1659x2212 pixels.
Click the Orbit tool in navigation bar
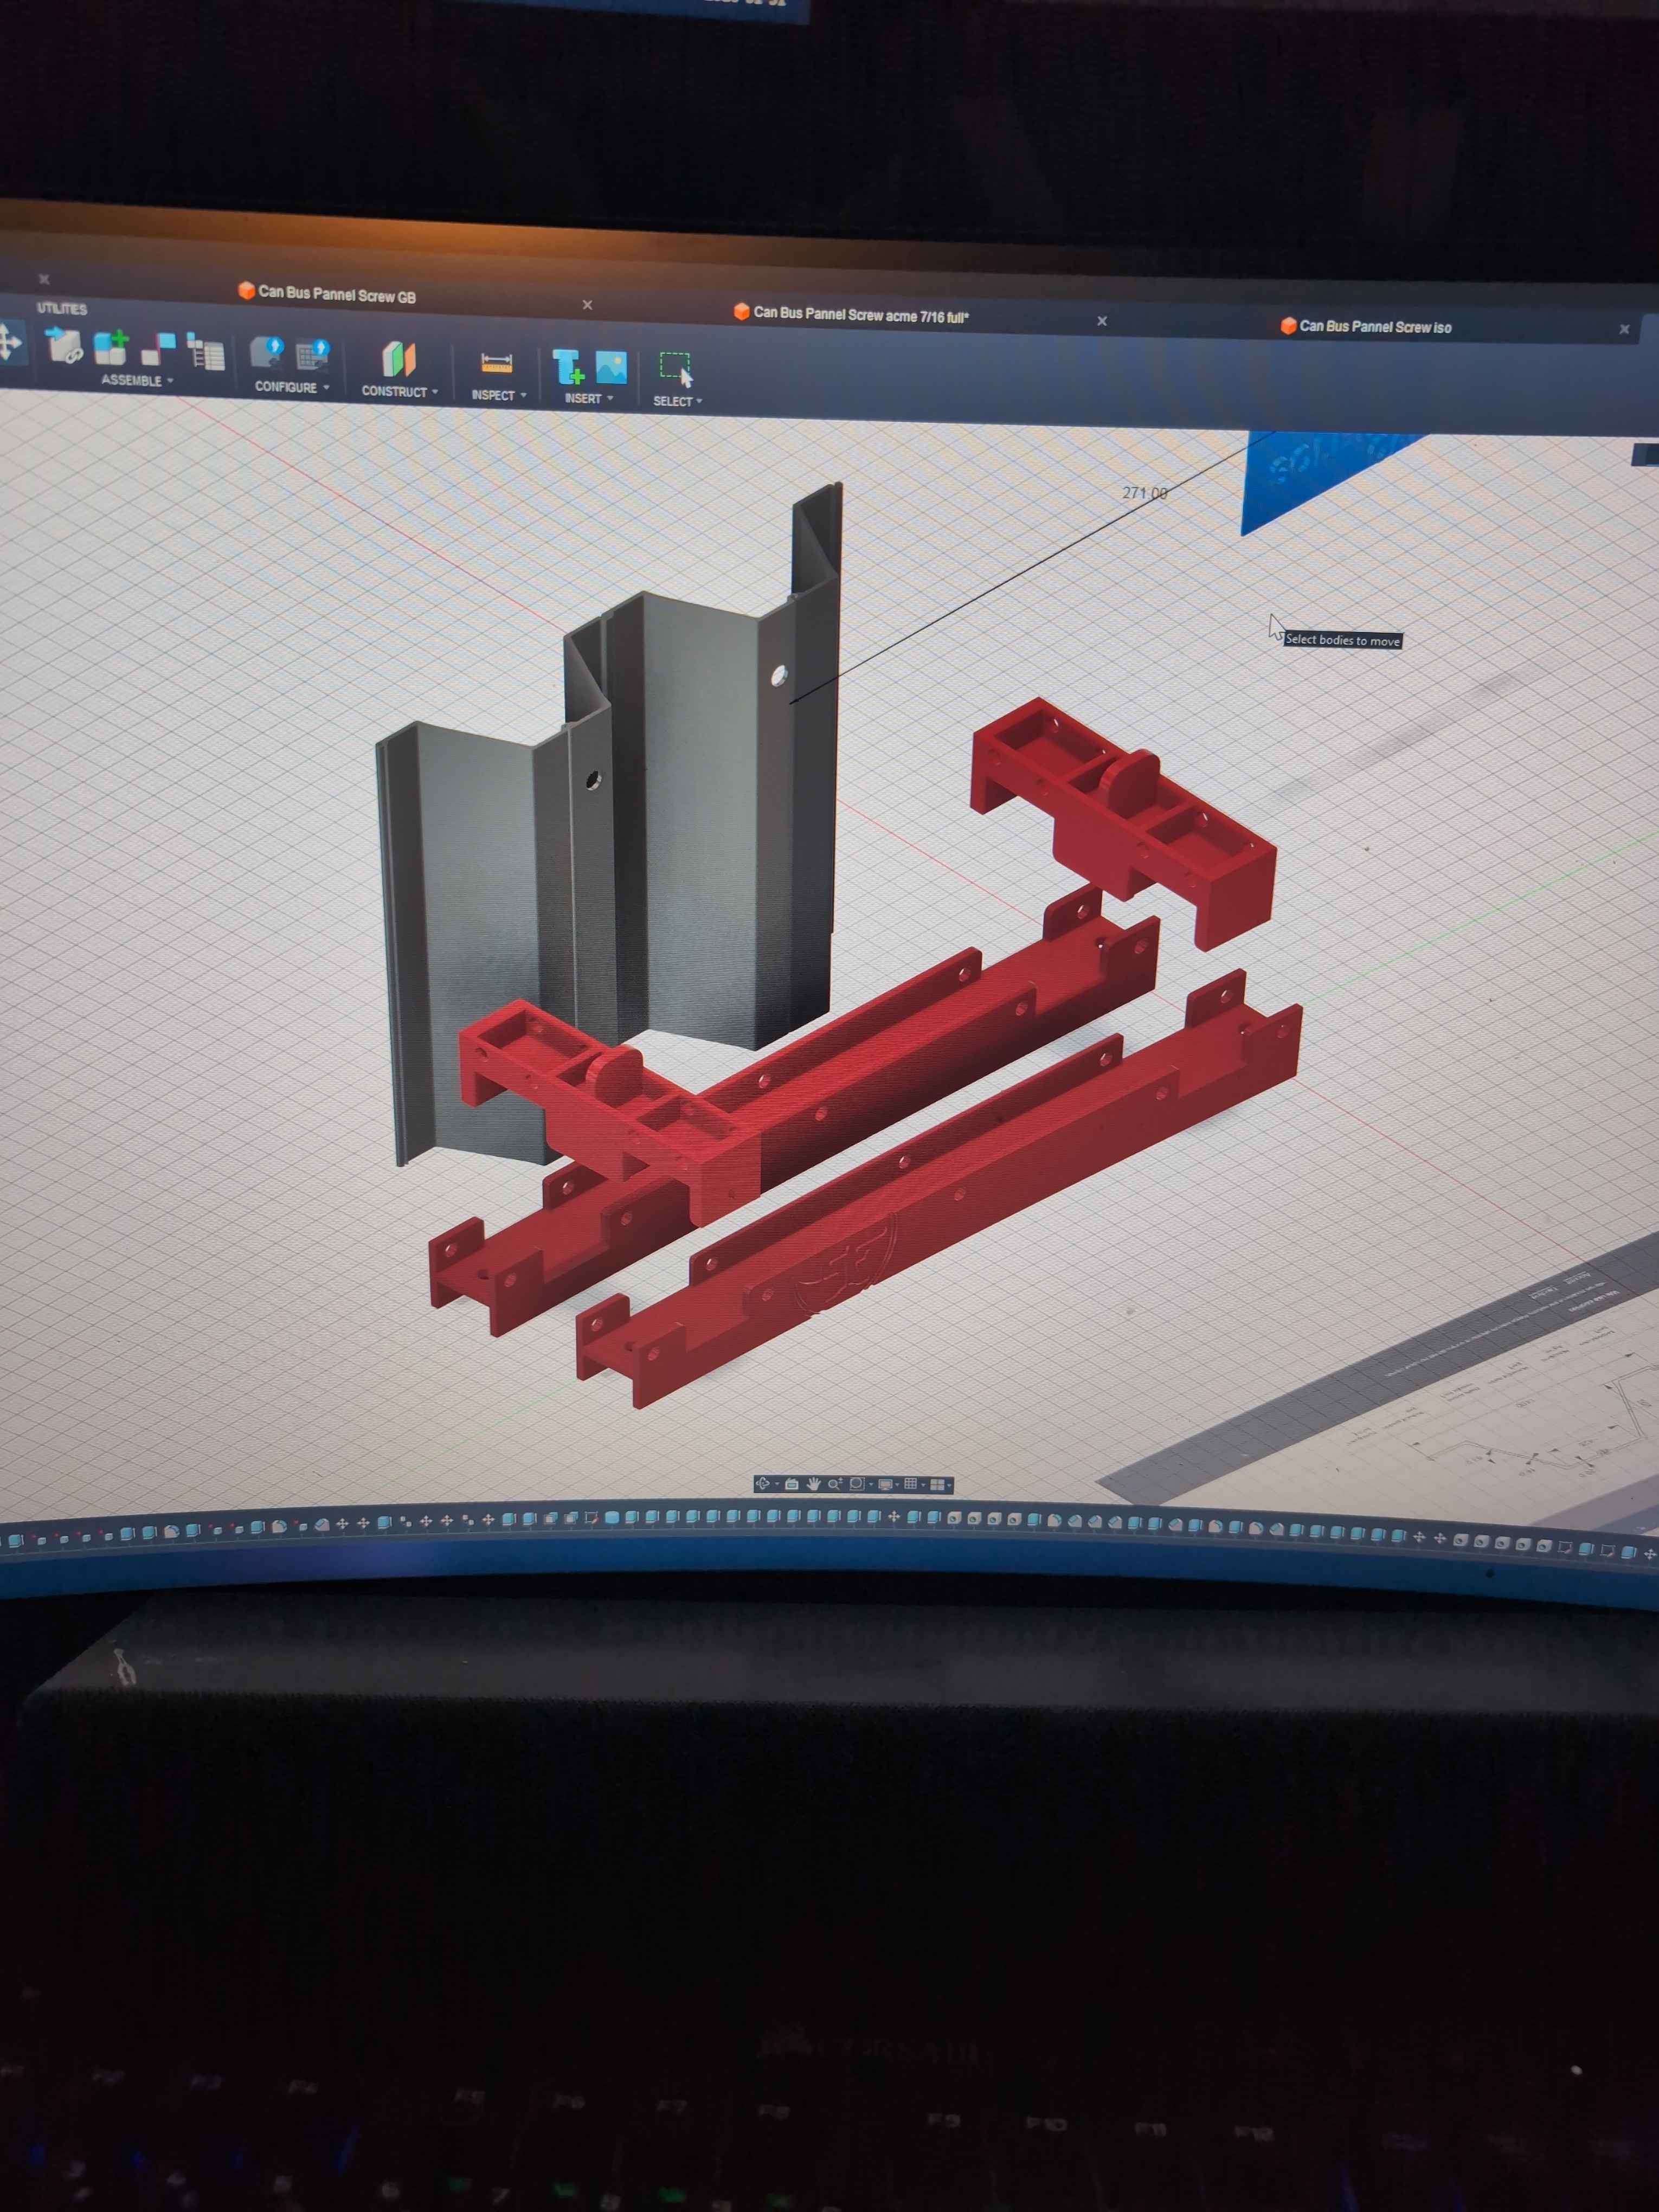point(763,1484)
